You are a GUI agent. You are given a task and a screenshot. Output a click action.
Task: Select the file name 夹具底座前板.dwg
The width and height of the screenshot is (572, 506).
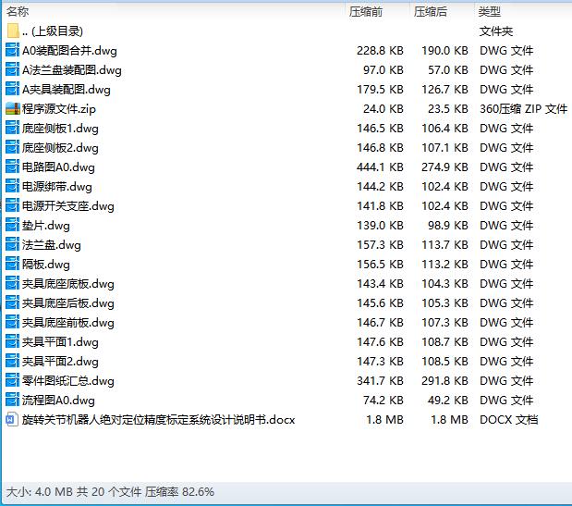coord(68,322)
